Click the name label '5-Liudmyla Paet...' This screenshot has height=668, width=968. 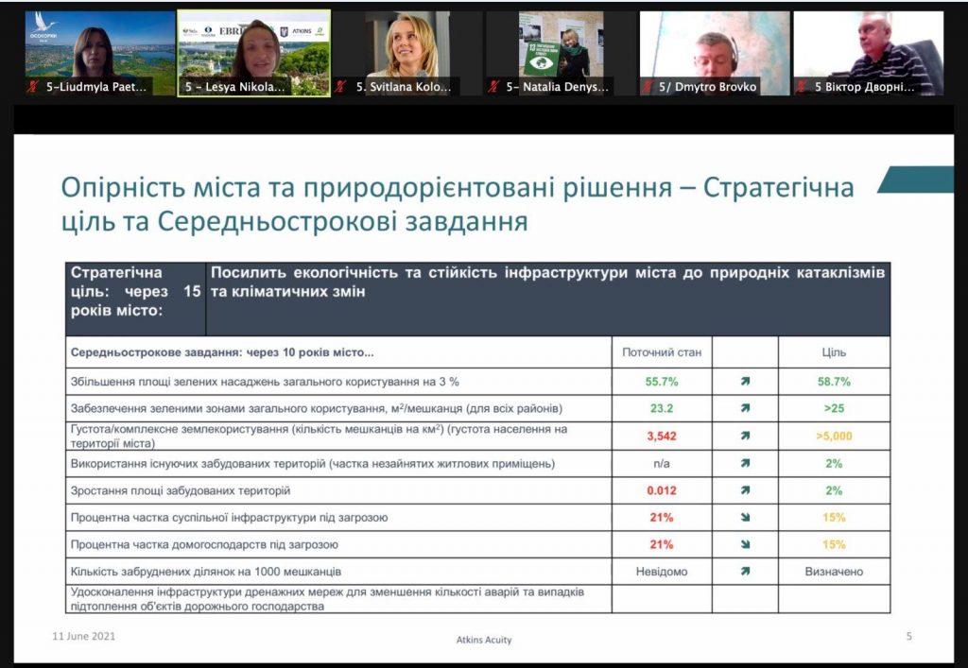pos(96,87)
